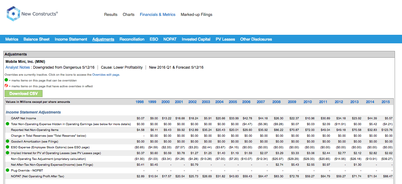Image resolution: width=402 pixels, height=184 pixels.
Task: Click the 1998 NOPAT value $2.89
Action: [140, 176]
